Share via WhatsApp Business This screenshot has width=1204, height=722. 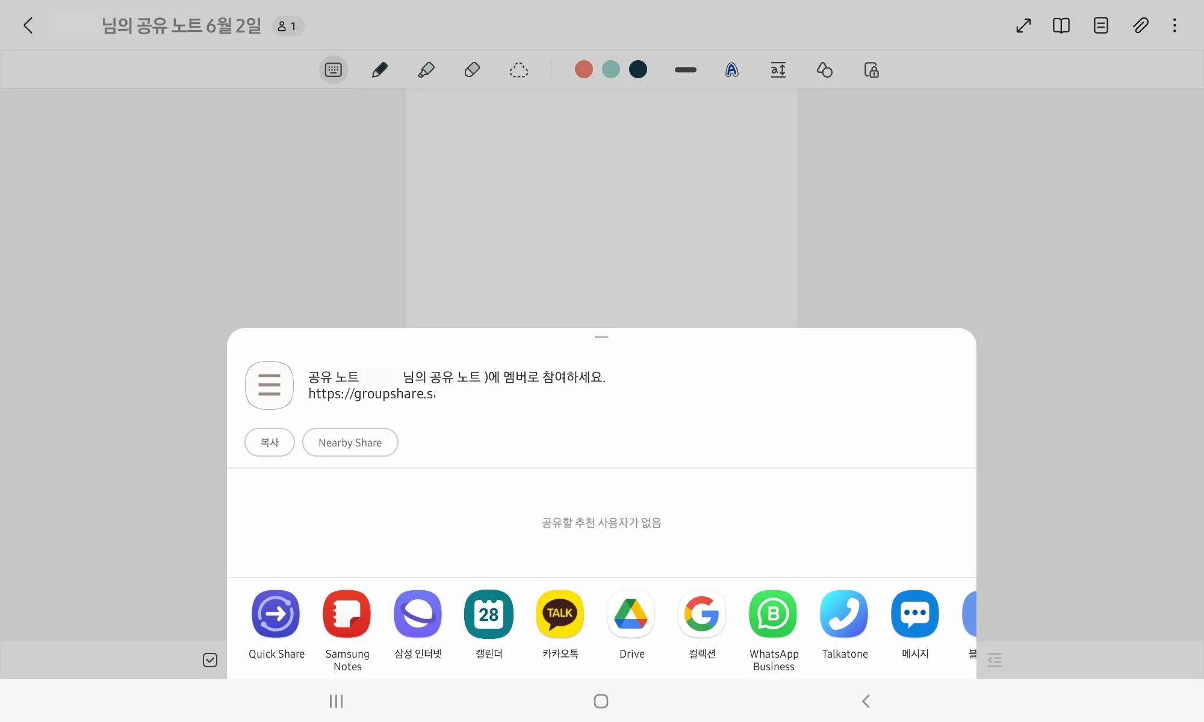tap(773, 614)
